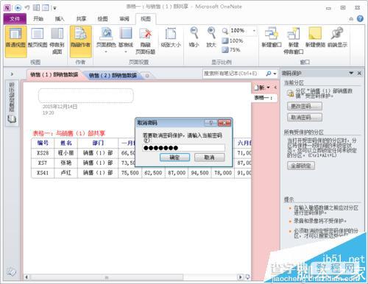The image size is (368, 284).
Task: Switch to the Draw (绘图) ribbon tab
Action: (102, 19)
